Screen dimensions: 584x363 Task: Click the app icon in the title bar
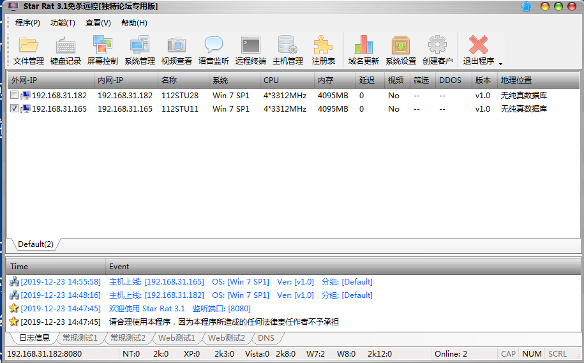pos(13,6)
